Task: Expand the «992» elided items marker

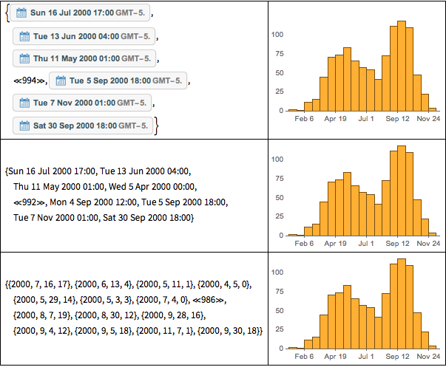Action: pos(27,202)
